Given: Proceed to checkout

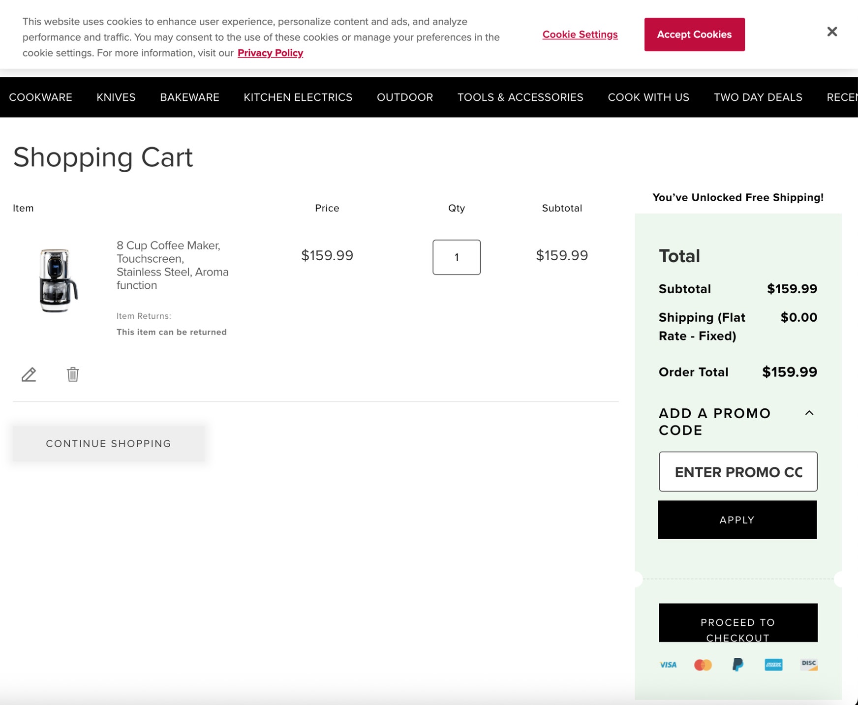Looking at the screenshot, I should (x=738, y=623).
